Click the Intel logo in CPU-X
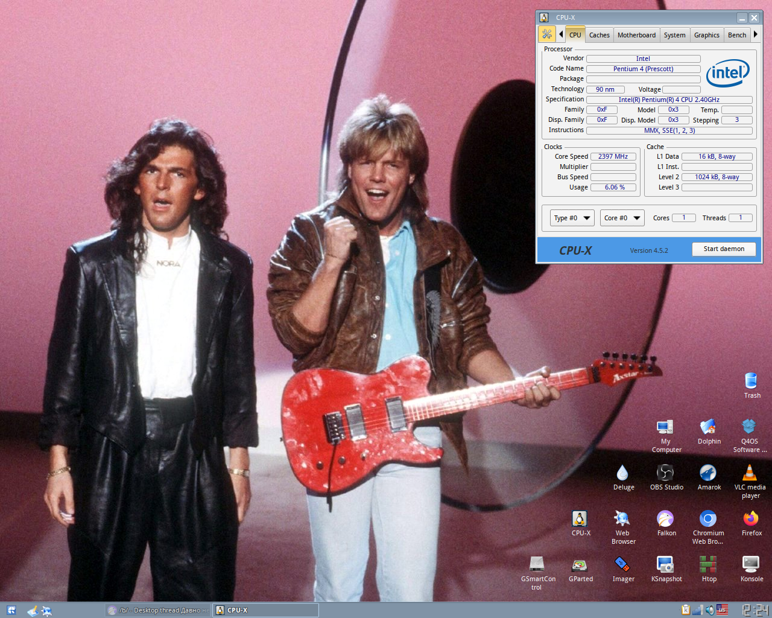The image size is (772, 618). pos(728,73)
